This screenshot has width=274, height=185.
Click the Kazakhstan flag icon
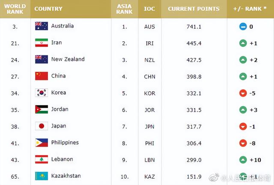42,176
